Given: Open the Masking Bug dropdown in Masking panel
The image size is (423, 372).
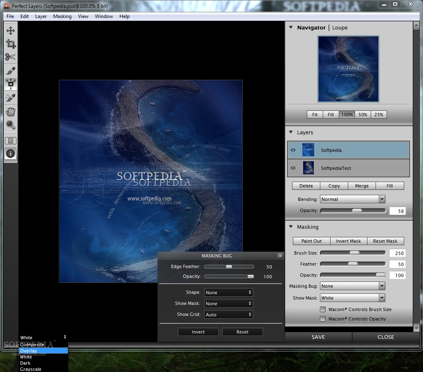Looking at the screenshot, I should [x=352, y=286].
